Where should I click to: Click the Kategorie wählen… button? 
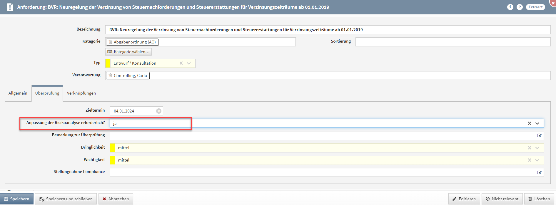[128, 52]
